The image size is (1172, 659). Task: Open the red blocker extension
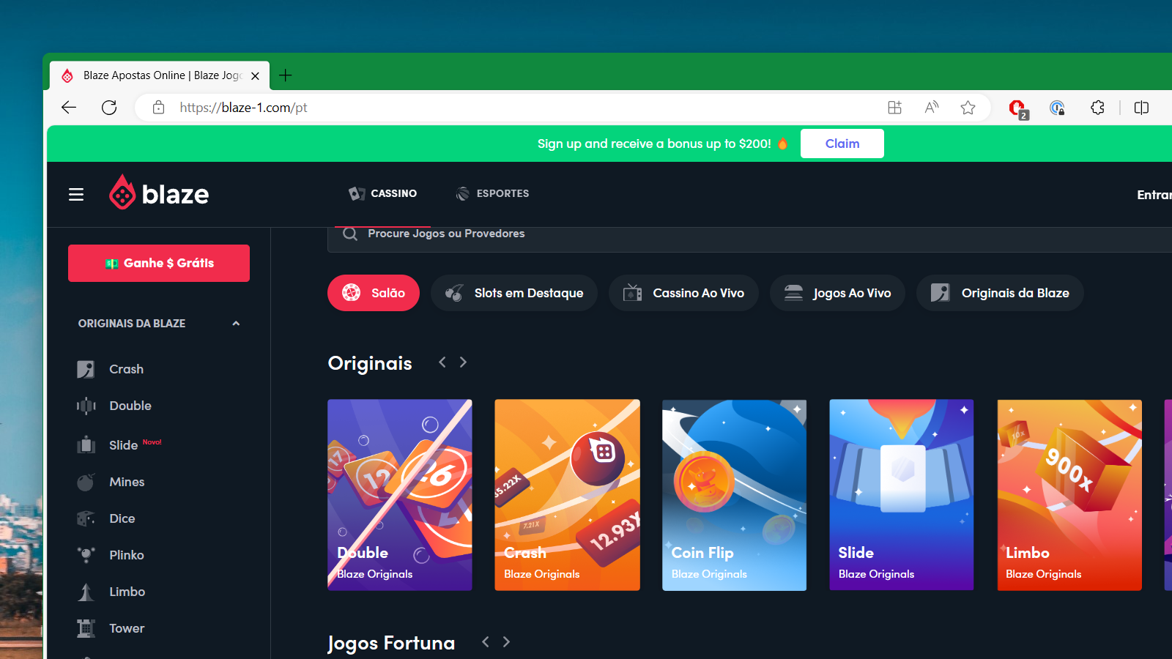pyautogui.click(x=1017, y=108)
